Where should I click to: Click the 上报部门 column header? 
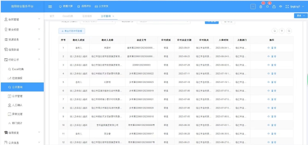coord(242,40)
